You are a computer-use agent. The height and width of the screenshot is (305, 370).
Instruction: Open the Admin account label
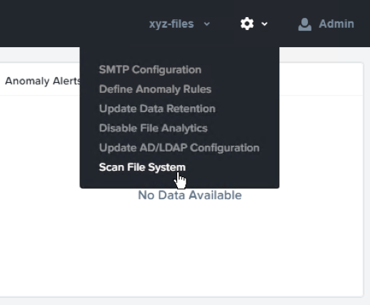(x=336, y=24)
